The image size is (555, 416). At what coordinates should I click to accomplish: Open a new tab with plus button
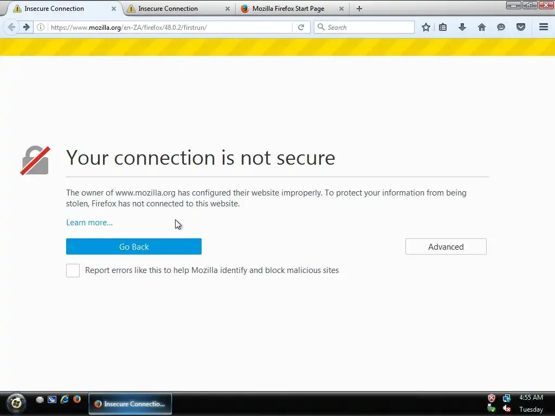point(359,9)
